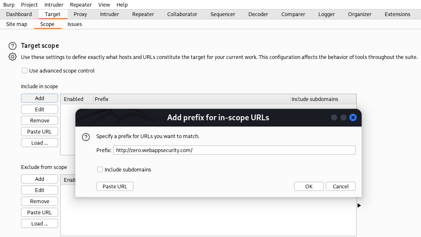The height and width of the screenshot is (237, 421).
Task: Enable the Include subdomains checkbox
Action: 100,169
